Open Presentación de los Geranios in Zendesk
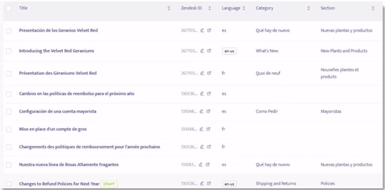This screenshot has height=190, width=385. (x=209, y=31)
